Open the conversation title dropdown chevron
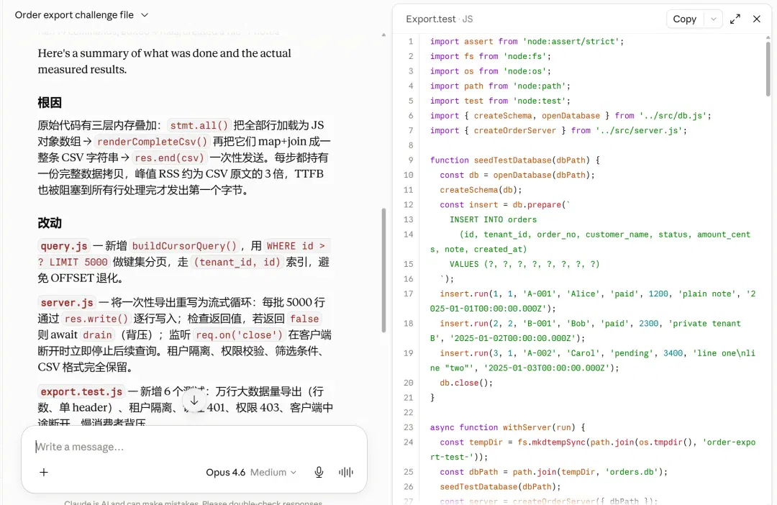 [145, 15]
